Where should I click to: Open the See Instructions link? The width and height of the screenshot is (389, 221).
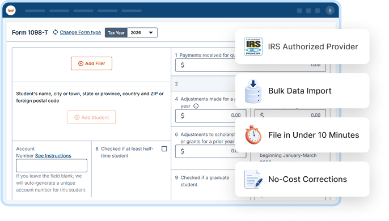(53, 156)
